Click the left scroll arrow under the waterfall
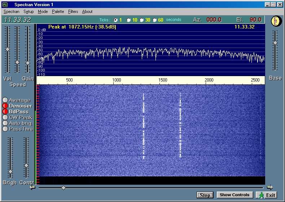 pos(32,187)
